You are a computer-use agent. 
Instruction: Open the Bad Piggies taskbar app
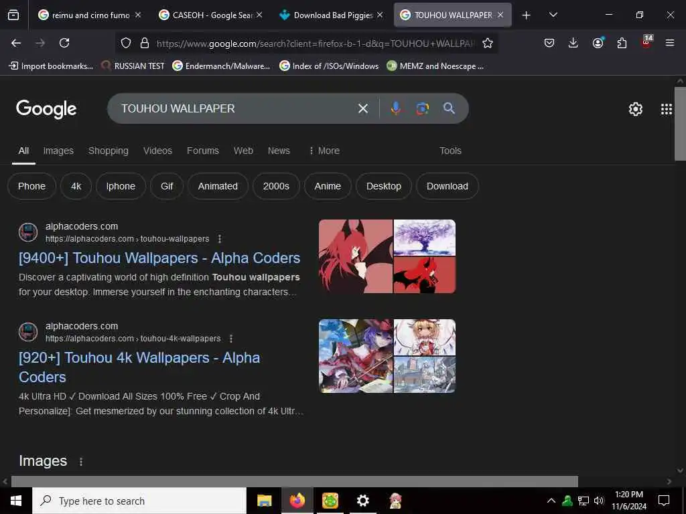tap(330, 501)
